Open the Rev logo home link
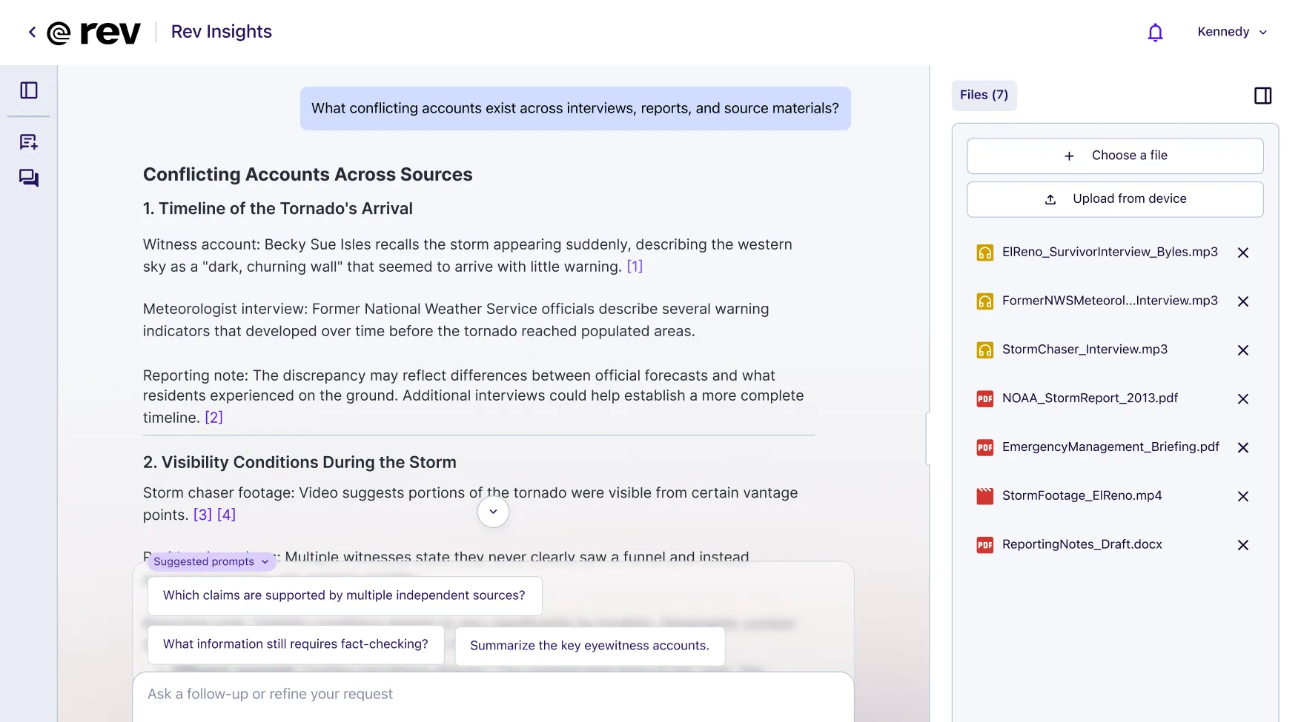 pos(93,33)
